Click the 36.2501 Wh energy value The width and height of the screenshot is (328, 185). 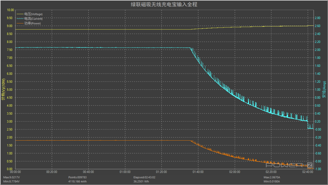pos(141,181)
